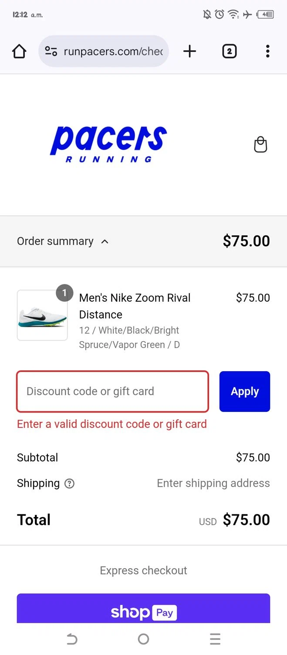Open the browser three-dot menu
The height and width of the screenshot is (655, 287).
(267, 52)
